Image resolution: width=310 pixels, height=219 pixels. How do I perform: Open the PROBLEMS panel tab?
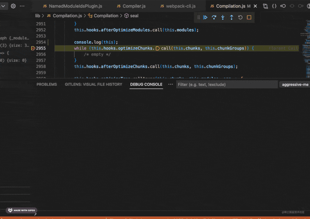click(46, 84)
